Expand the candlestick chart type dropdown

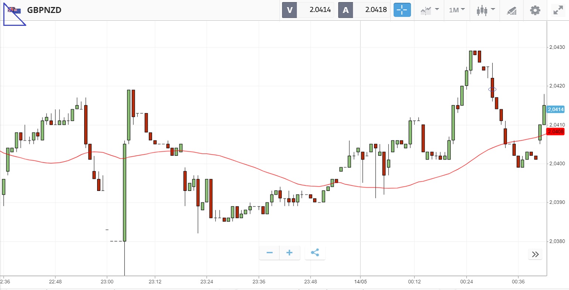click(x=485, y=10)
